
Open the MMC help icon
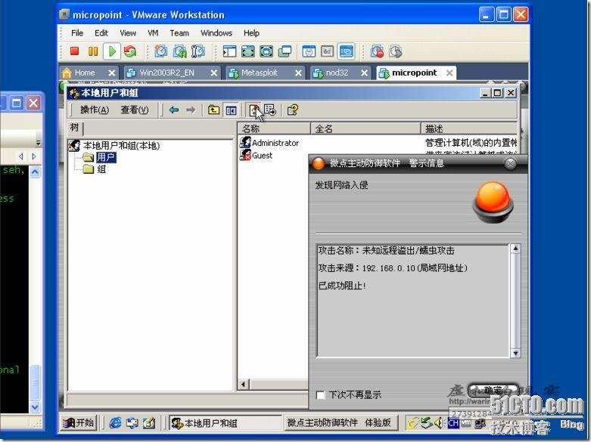pyautogui.click(x=293, y=110)
